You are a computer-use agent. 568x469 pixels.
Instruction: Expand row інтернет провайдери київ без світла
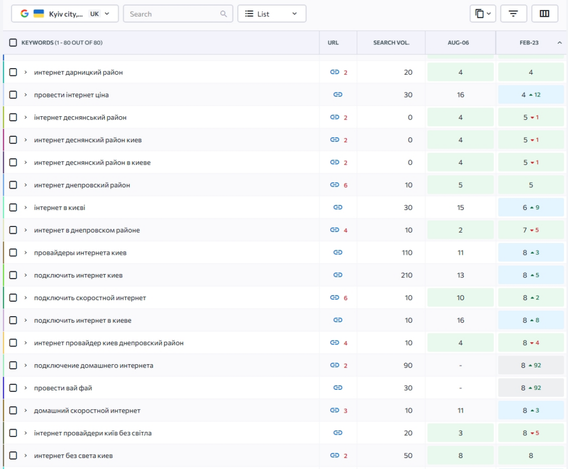point(26,433)
